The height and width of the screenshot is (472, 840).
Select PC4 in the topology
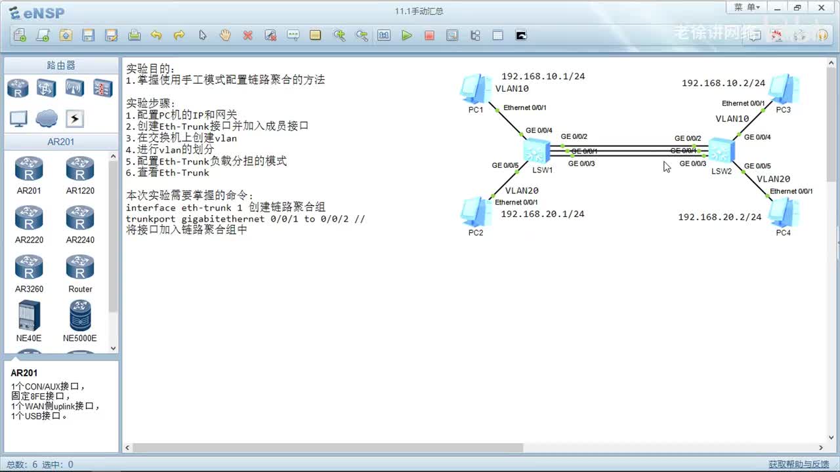click(784, 212)
